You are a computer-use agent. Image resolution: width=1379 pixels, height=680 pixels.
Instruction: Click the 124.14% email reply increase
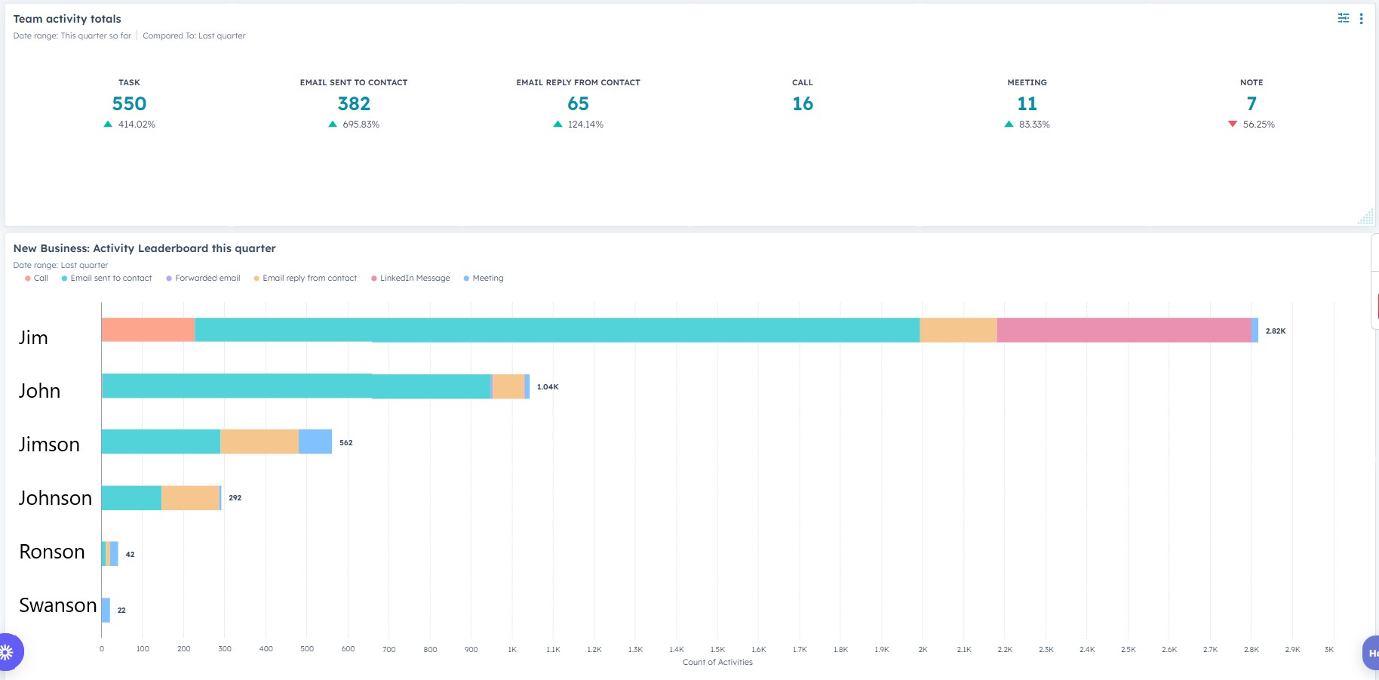coord(578,125)
